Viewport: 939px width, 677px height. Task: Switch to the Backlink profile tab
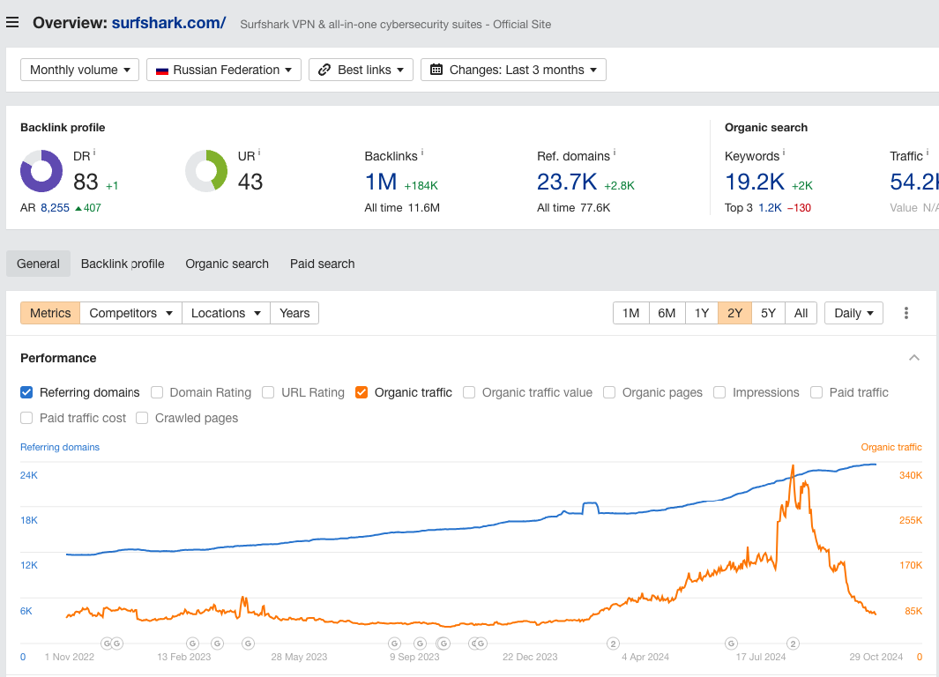[x=123, y=264]
